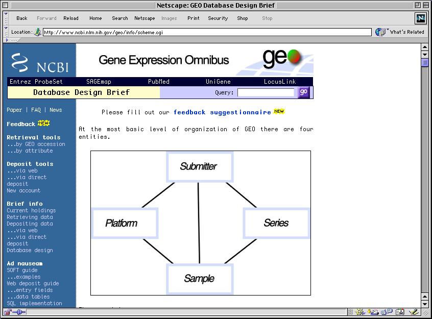
Task: Open SQL implementation sidebar link
Action: (x=34, y=303)
